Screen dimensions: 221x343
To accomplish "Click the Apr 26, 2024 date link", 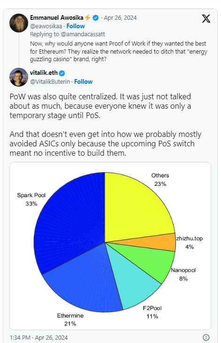I will coord(120,18).
